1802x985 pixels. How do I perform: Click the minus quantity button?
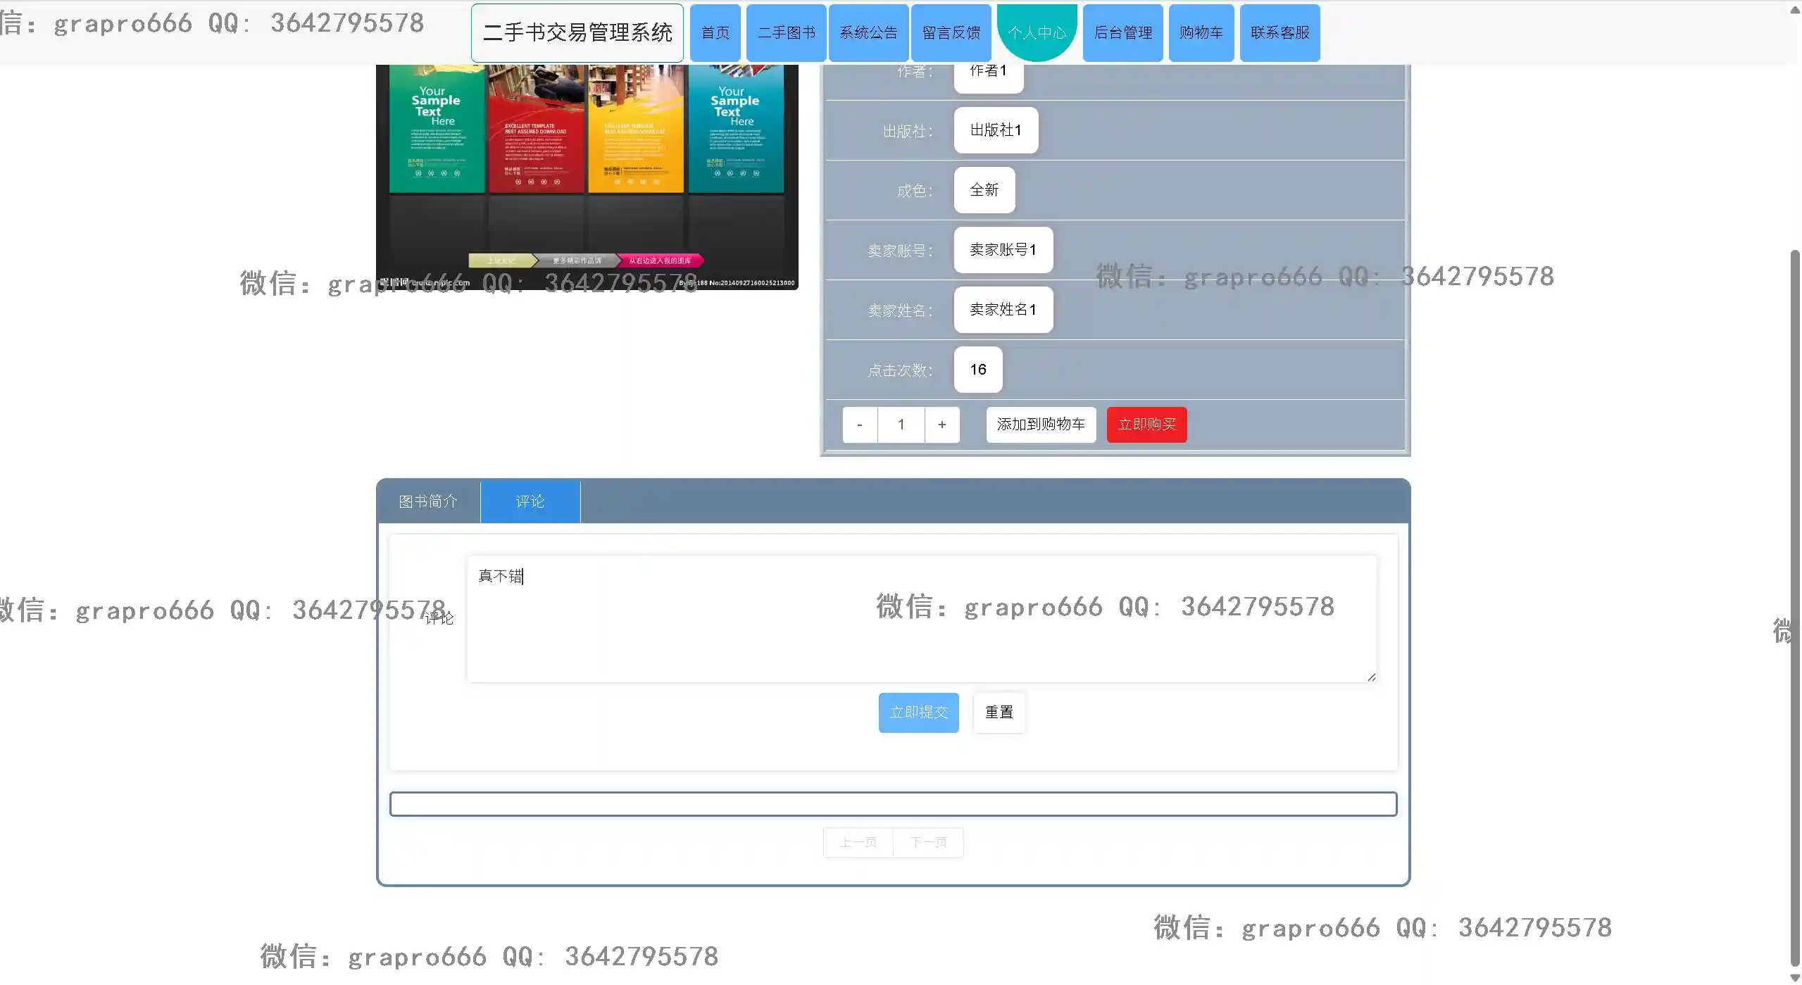point(859,425)
